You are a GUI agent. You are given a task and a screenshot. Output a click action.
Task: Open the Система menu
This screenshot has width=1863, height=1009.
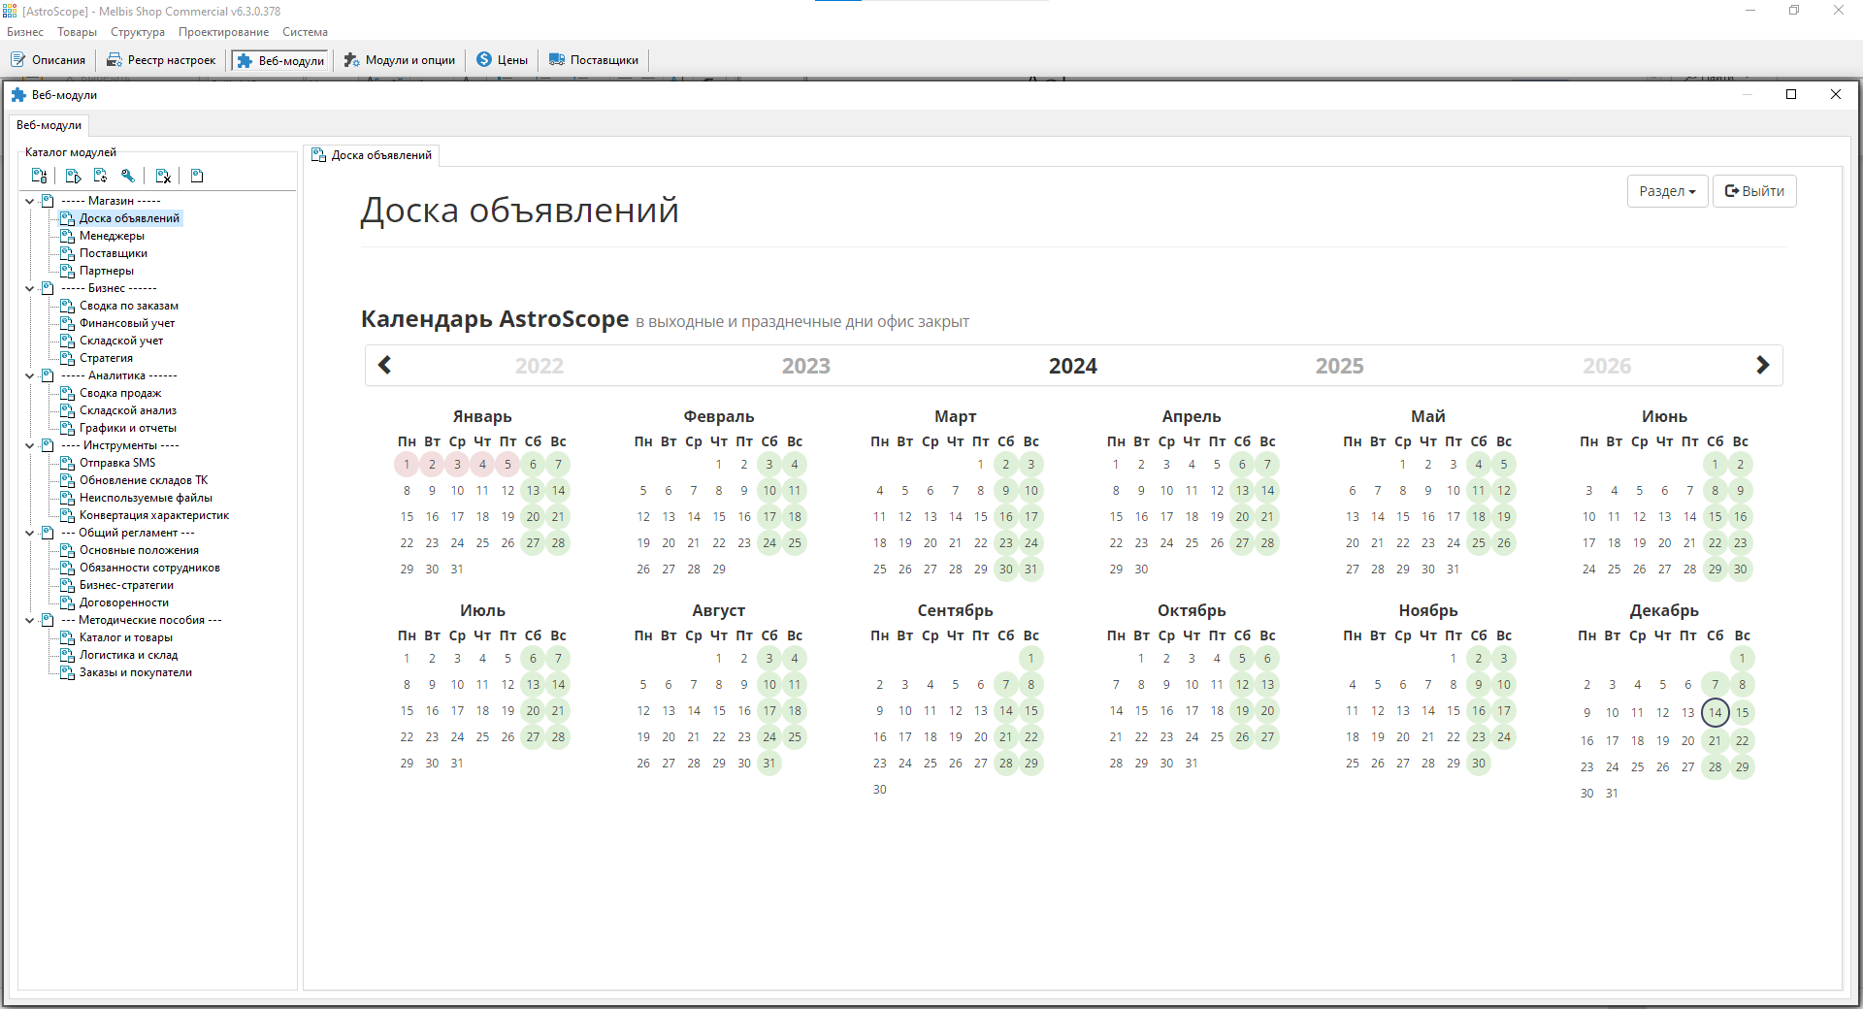305,32
